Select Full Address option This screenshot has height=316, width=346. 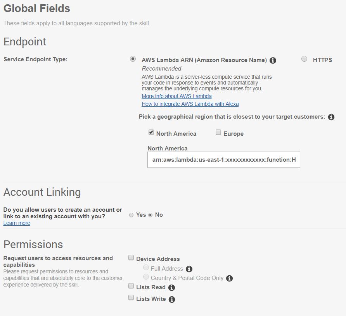tap(146, 268)
